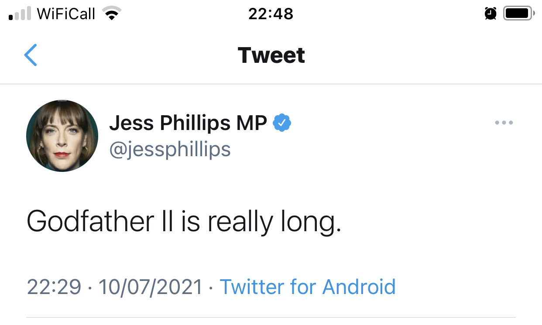Tap the display name Jess Phillips MP
The width and height of the screenshot is (542, 325).
pos(188,123)
